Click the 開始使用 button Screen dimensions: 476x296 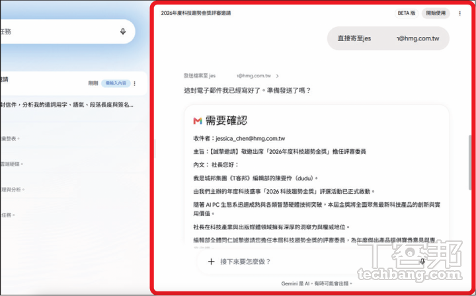[436, 13]
